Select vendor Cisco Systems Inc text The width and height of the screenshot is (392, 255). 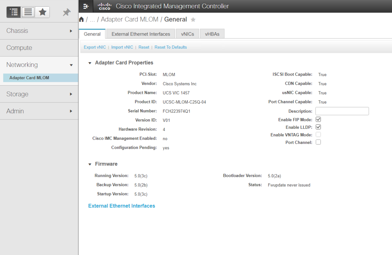180,84
